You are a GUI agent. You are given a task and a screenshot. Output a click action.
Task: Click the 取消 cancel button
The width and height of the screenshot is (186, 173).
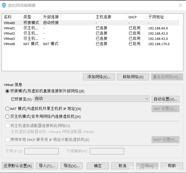pos(122,166)
